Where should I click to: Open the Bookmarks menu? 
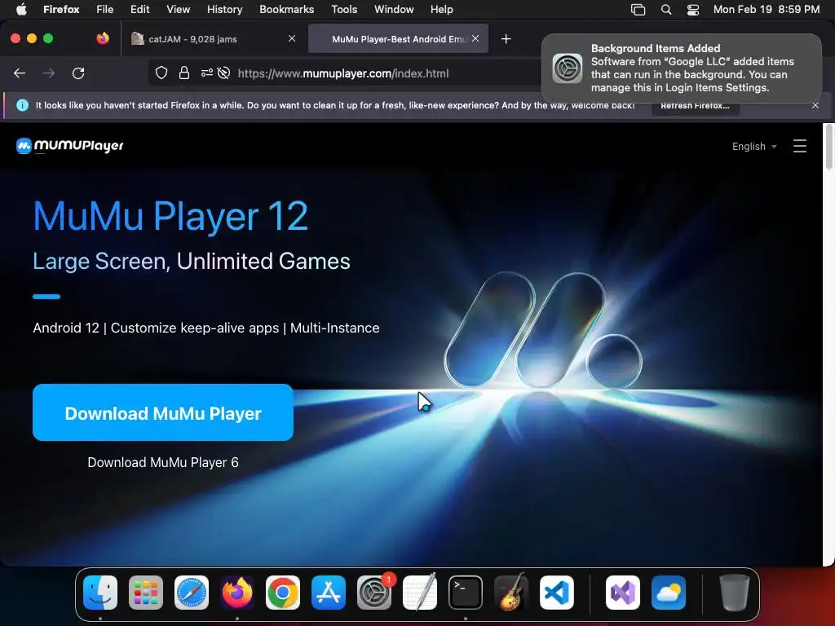click(286, 9)
